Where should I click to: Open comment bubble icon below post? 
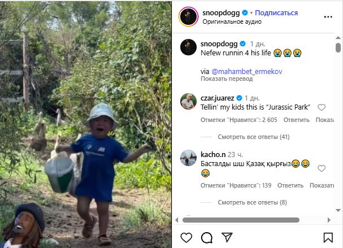(x=207, y=237)
